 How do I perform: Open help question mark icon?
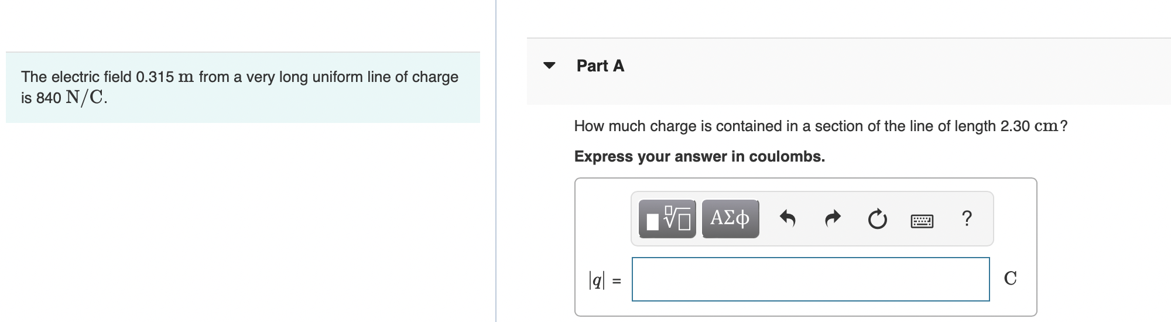(967, 218)
